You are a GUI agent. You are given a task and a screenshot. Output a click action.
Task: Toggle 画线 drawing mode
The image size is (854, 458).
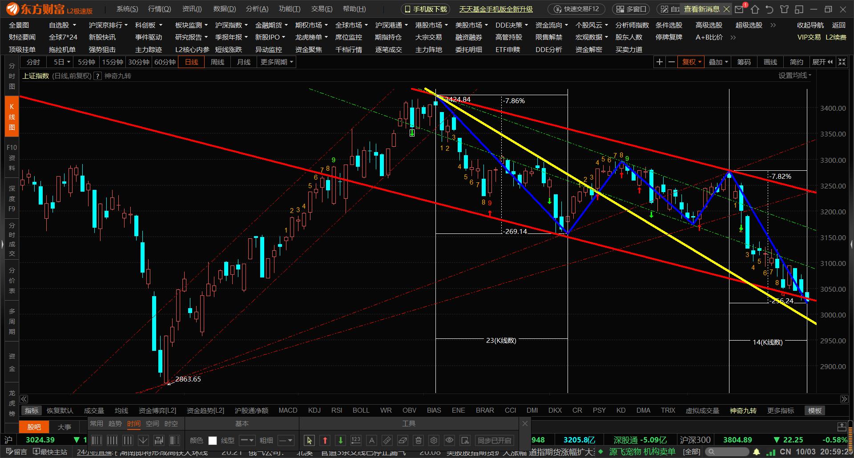pos(770,62)
